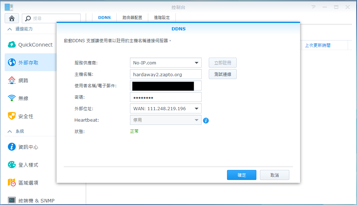Select QuickConnect in the sidebar

tap(35, 45)
